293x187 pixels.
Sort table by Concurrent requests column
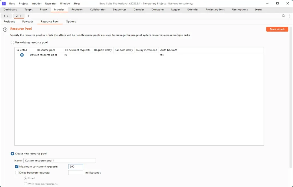[78, 50]
